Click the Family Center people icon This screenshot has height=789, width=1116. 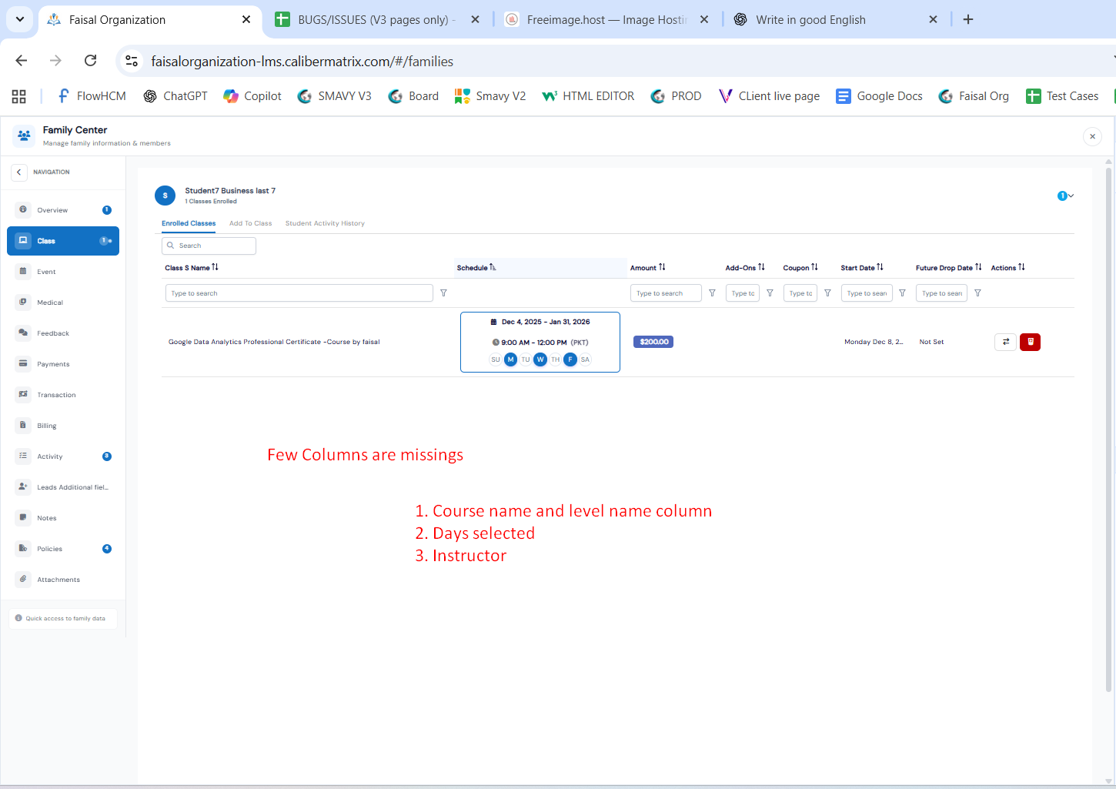tap(24, 136)
